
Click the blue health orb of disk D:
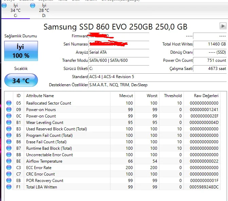coord(33,5)
